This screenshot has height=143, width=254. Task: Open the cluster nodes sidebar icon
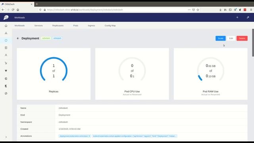6,33
